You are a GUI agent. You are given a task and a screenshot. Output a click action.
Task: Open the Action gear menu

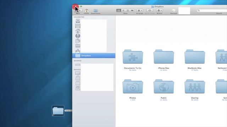tap(159, 10)
